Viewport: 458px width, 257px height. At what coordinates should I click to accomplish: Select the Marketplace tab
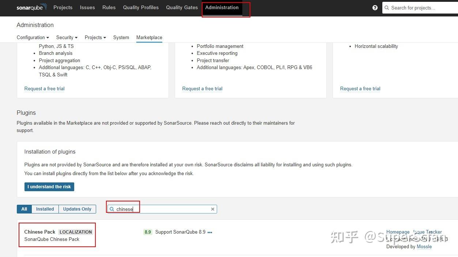coord(149,37)
